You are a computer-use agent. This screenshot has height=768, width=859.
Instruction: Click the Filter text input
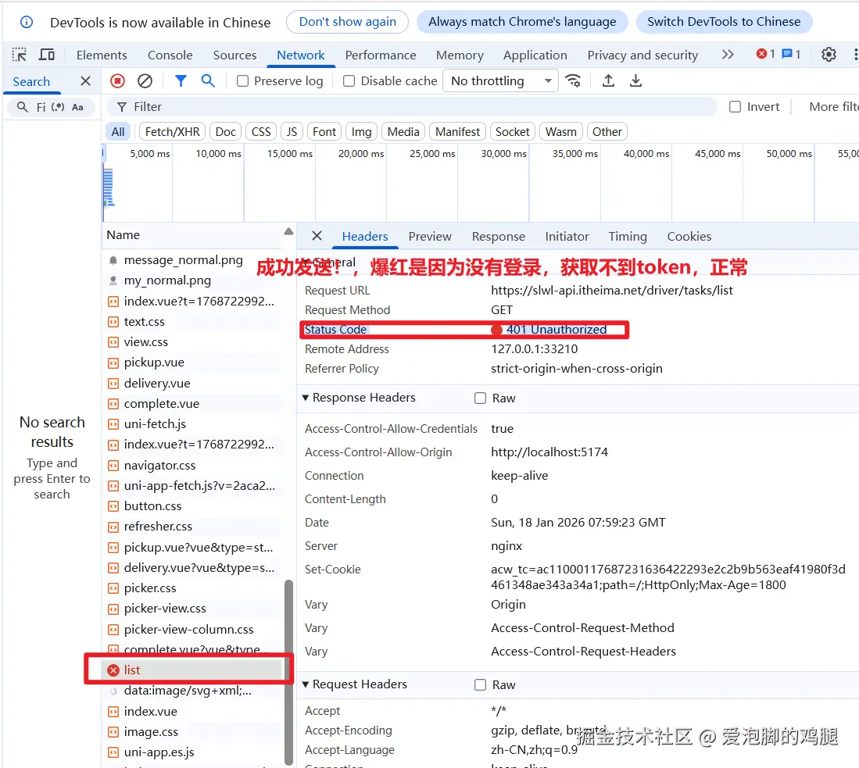coord(411,107)
